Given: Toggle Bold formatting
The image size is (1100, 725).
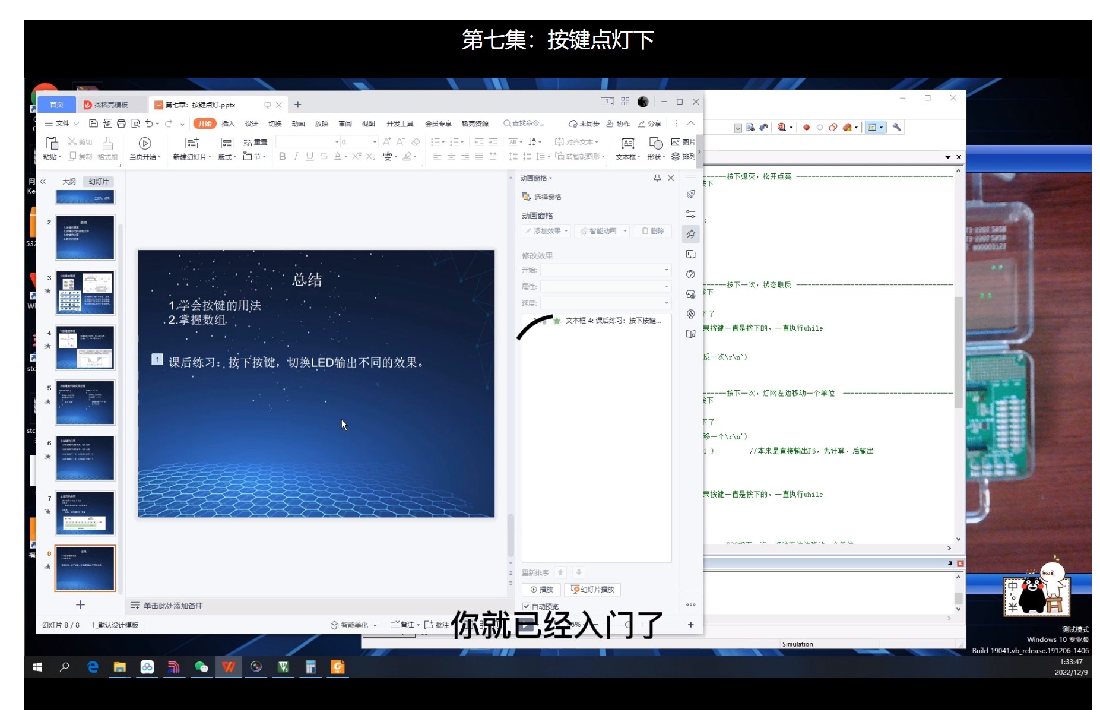Looking at the screenshot, I should click(x=282, y=157).
